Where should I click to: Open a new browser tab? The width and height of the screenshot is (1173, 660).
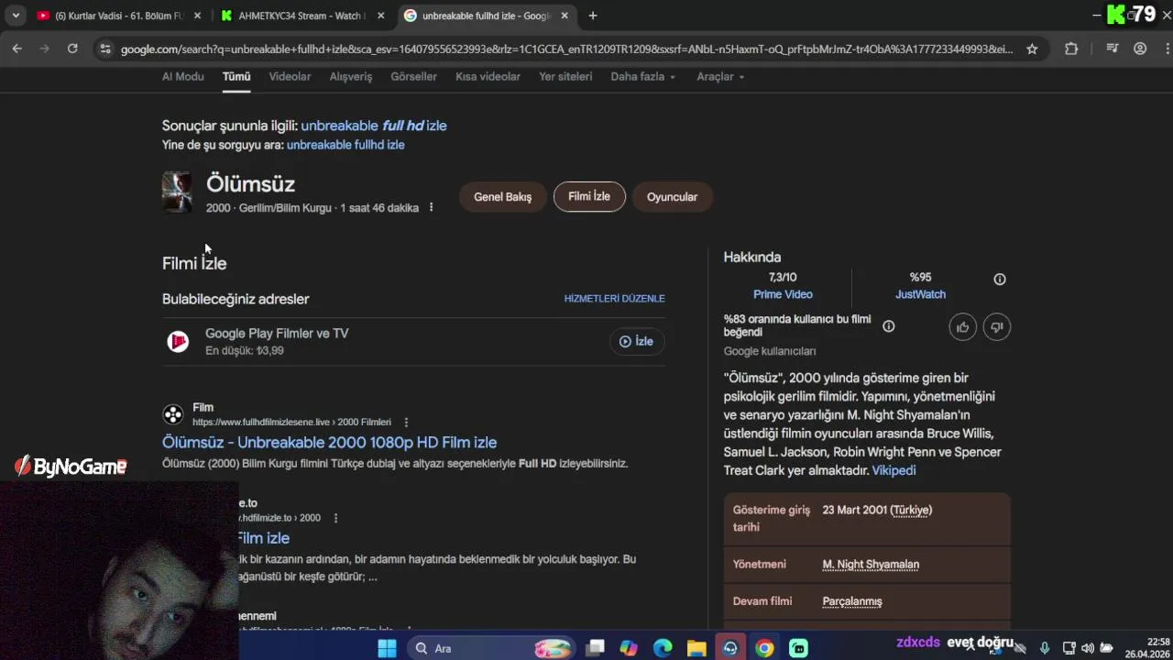pos(593,16)
